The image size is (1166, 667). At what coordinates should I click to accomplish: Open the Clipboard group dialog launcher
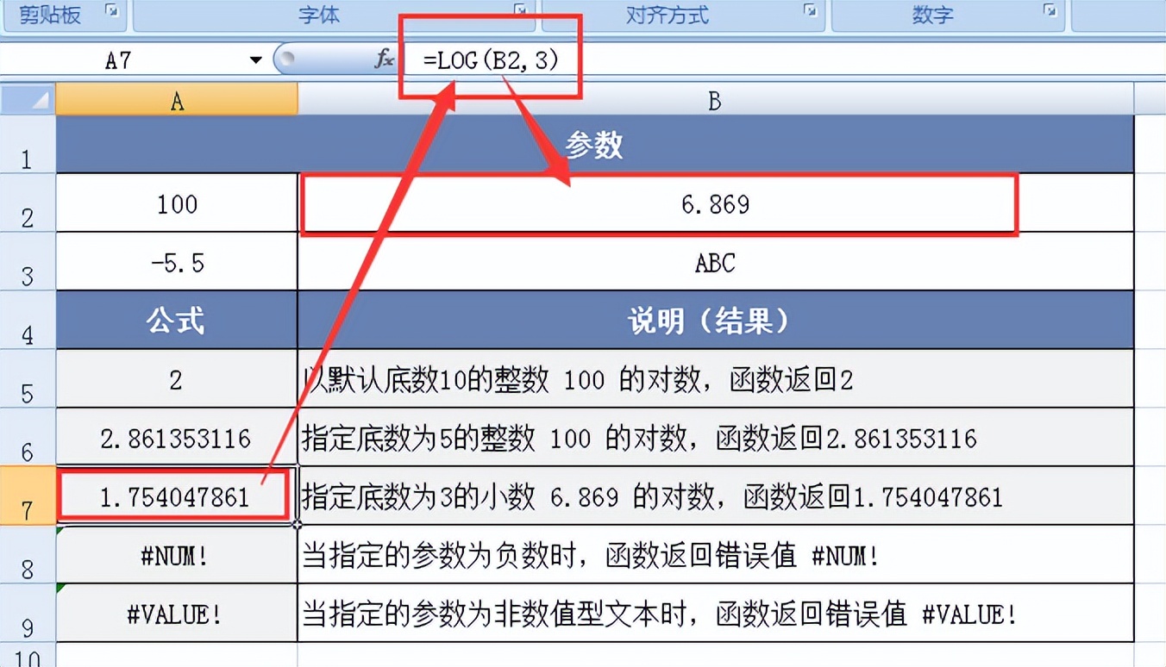113,11
